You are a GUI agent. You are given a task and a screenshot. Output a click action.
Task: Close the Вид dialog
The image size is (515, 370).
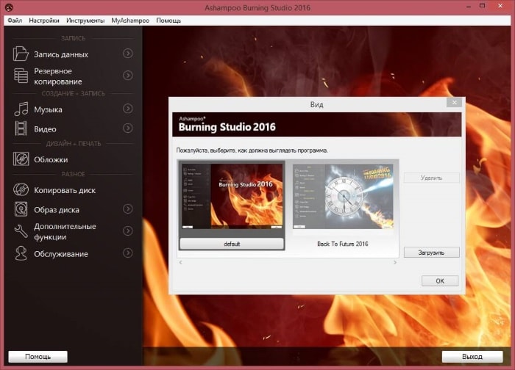coord(454,102)
